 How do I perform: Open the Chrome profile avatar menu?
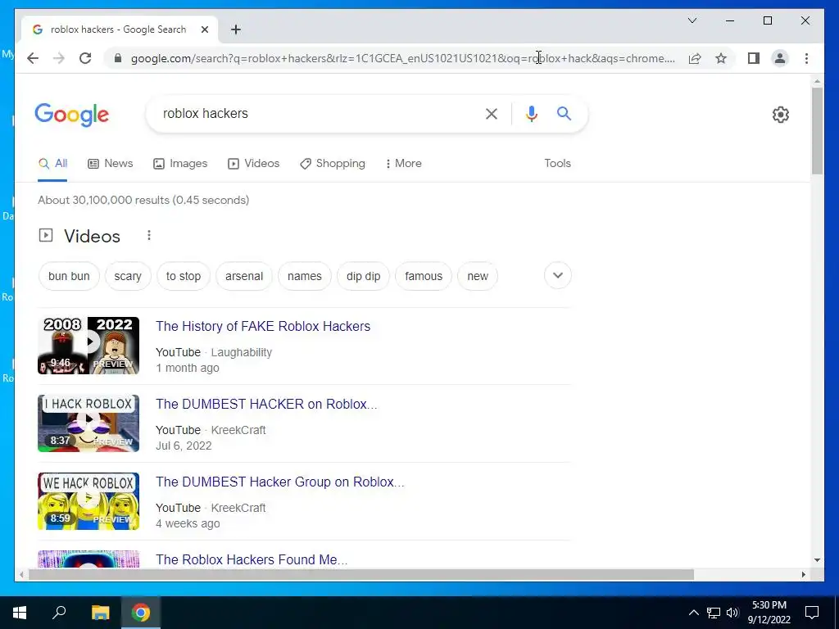pos(780,58)
